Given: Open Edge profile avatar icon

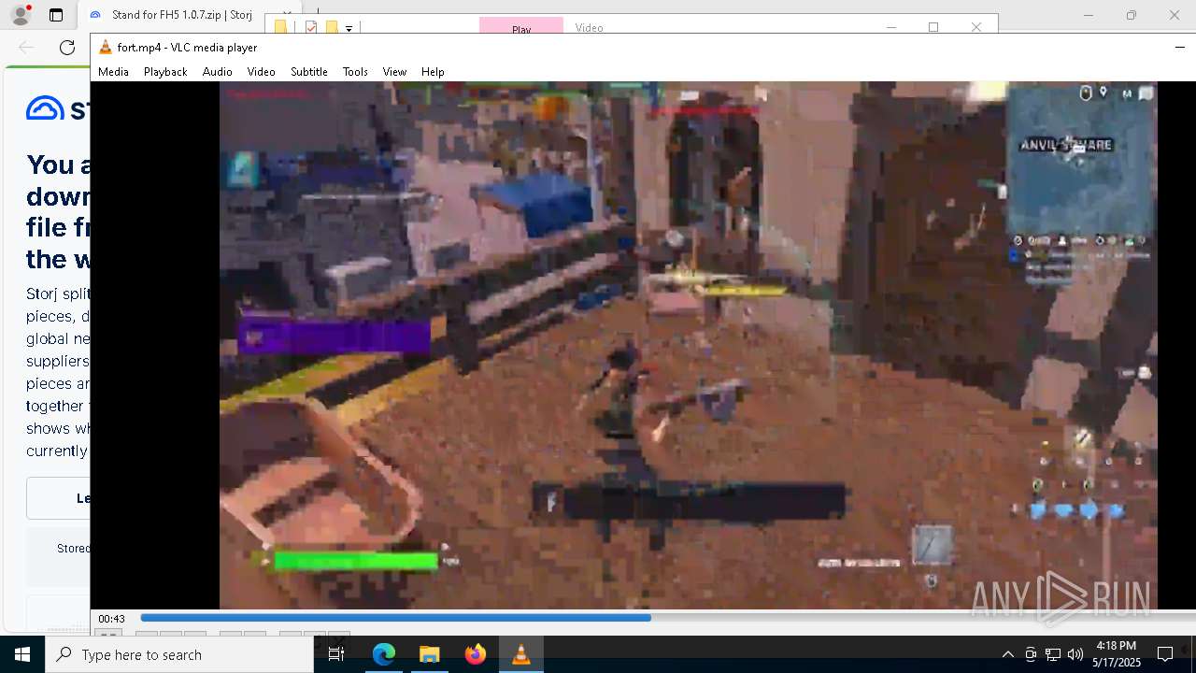Looking at the screenshot, I should click(x=21, y=15).
